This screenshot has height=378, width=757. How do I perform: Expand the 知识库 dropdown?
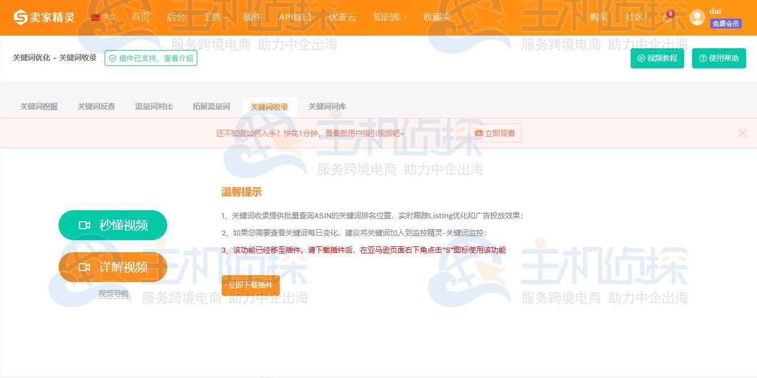[x=387, y=17]
